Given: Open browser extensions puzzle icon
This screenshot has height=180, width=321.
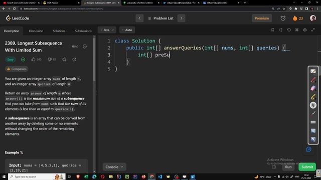Looking at the screenshot, I should pyautogui.click(x=296, y=9).
